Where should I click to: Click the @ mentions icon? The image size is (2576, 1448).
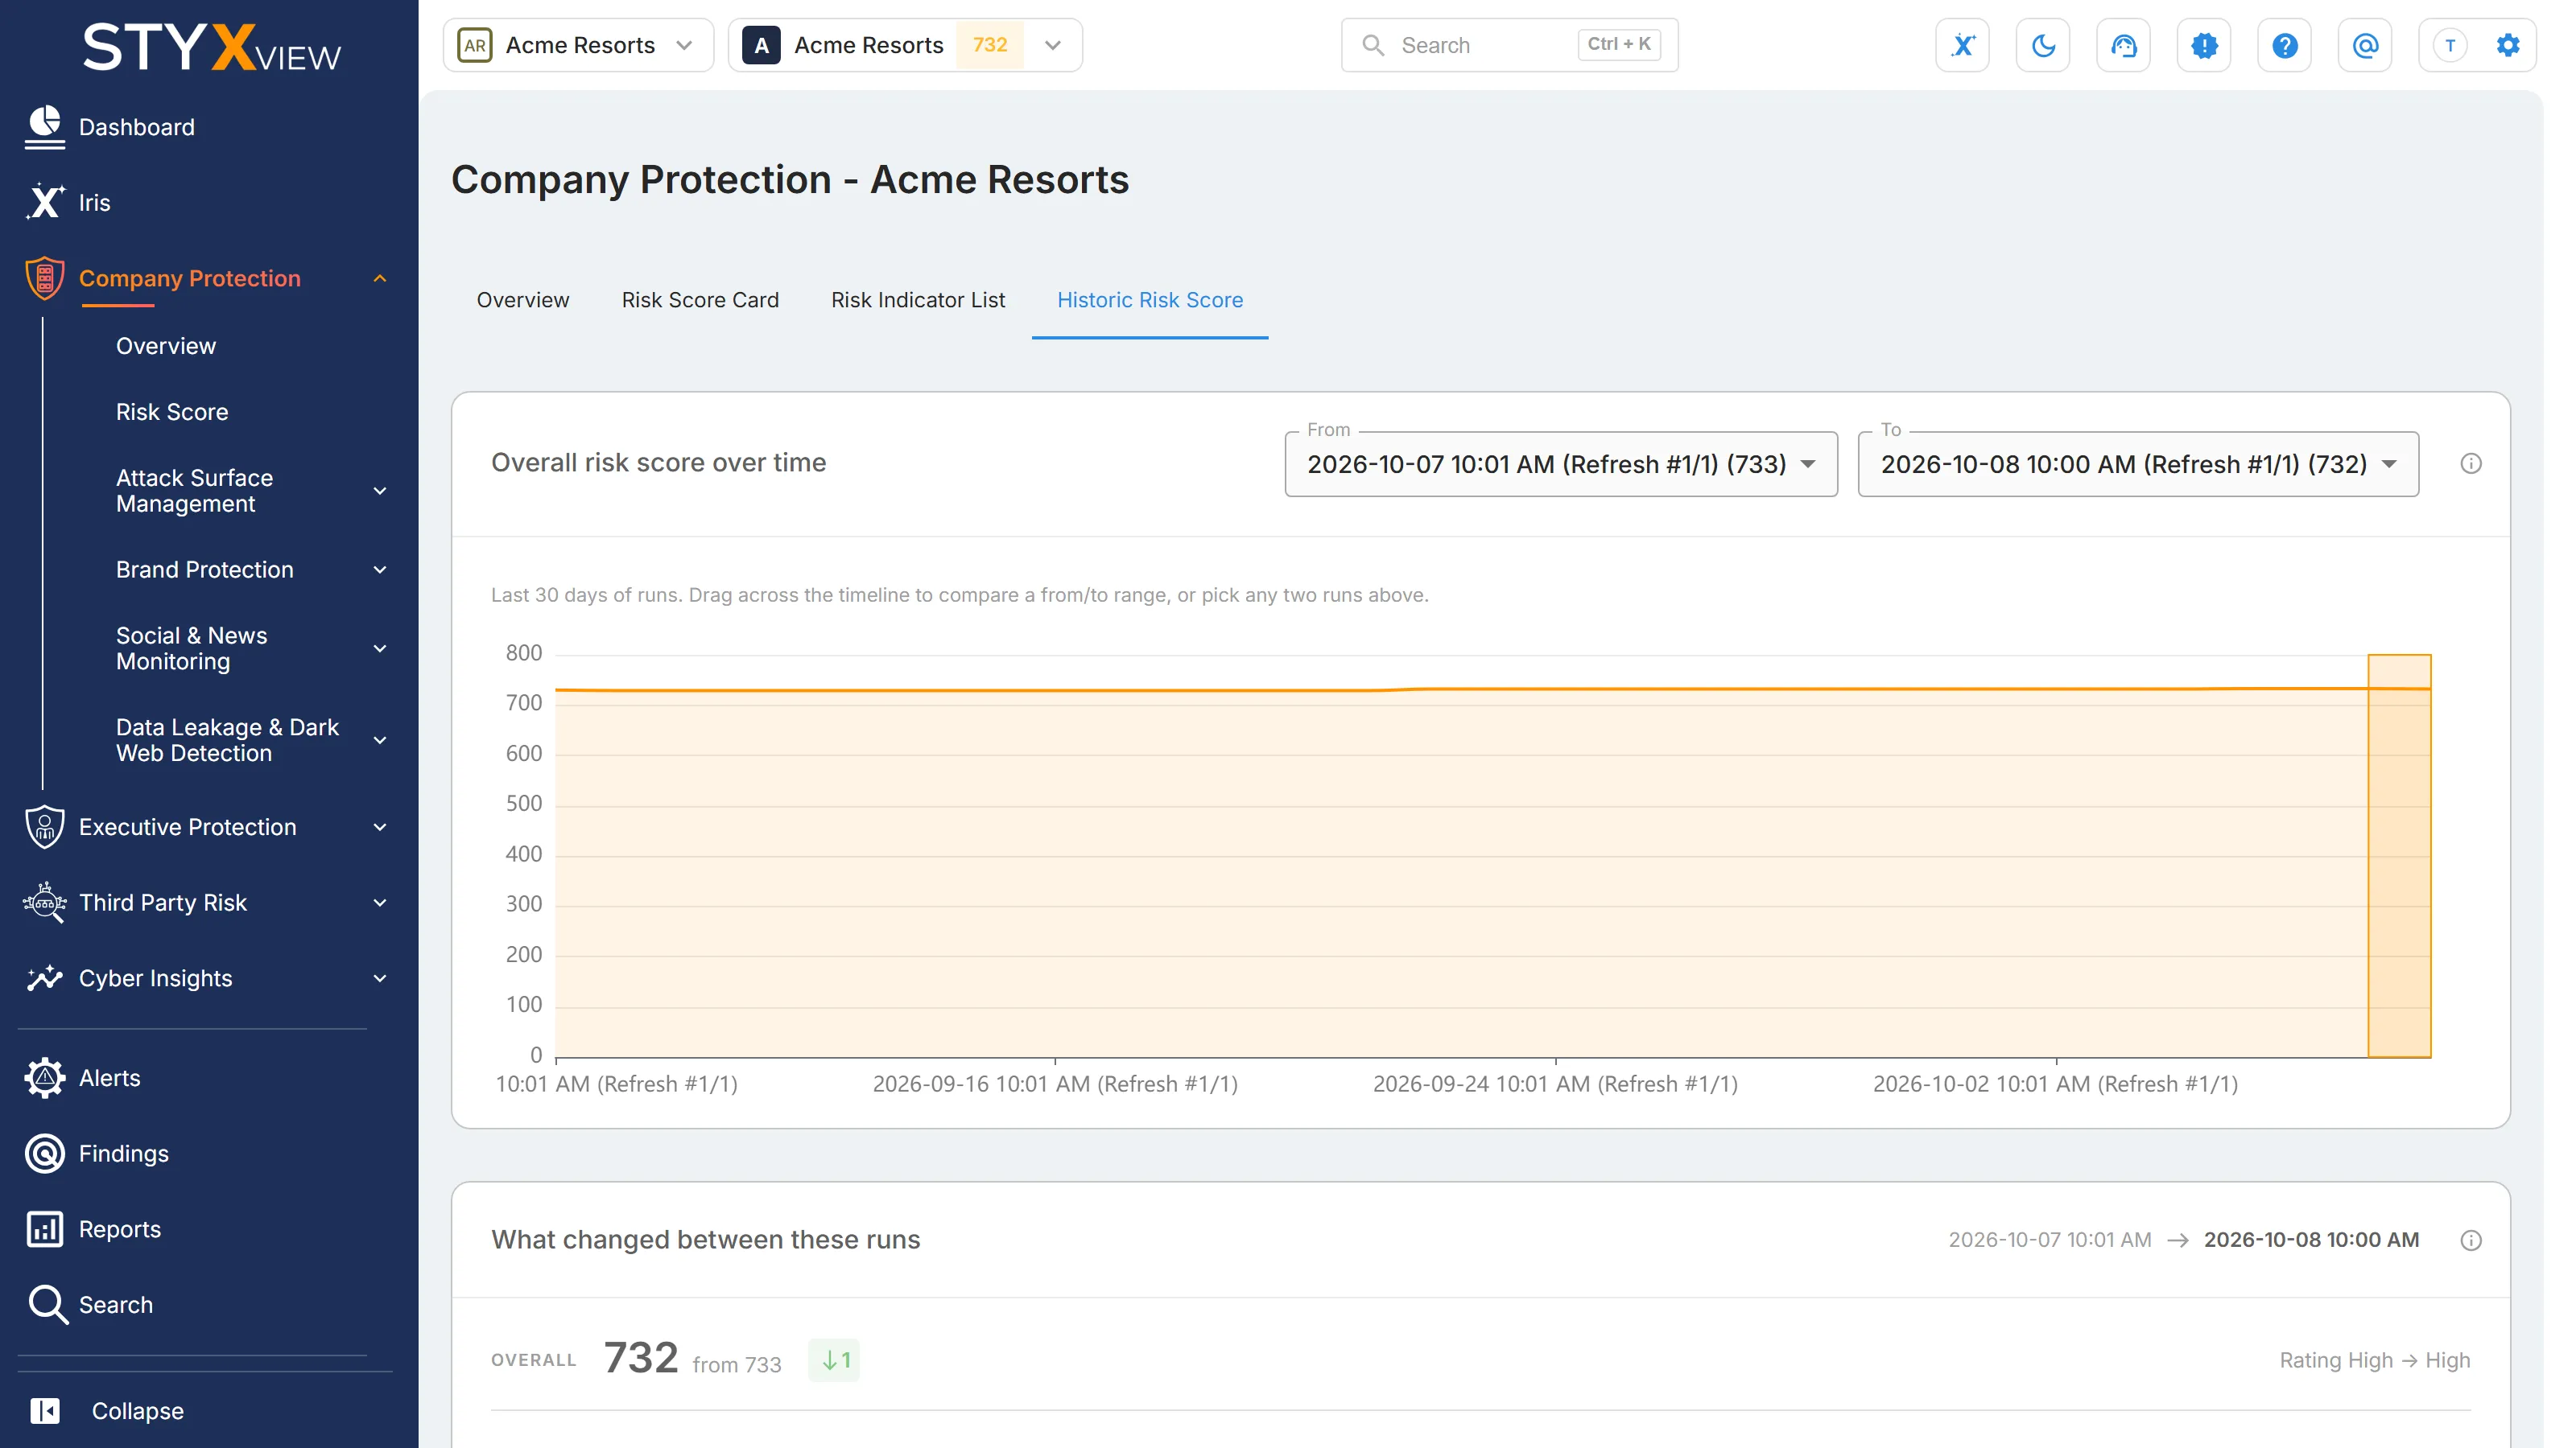[x=2365, y=45]
